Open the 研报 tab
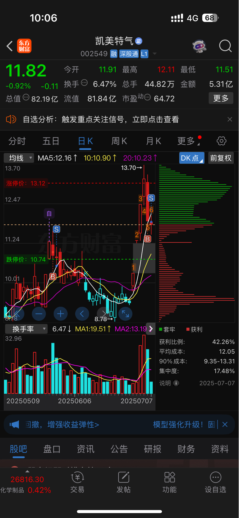Screen dimensions: 239x518 (x=153, y=449)
